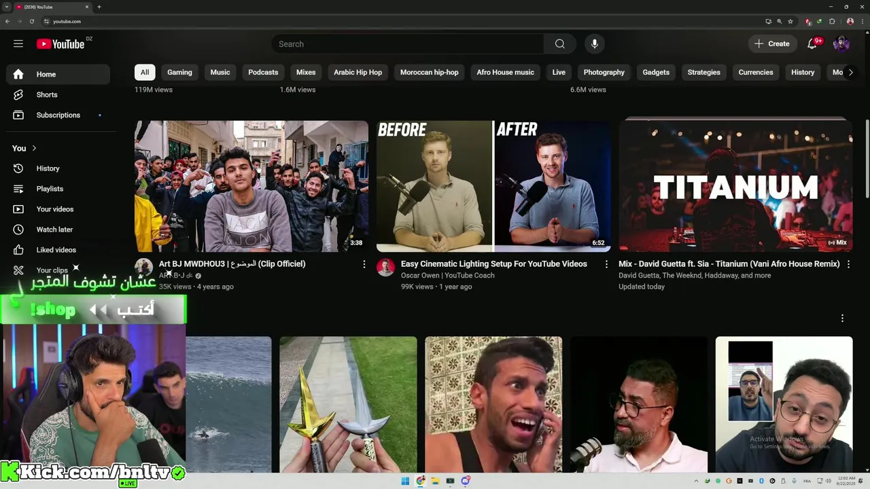Open the toy daggers Short thumbnail
The image size is (870, 489).
click(348, 404)
